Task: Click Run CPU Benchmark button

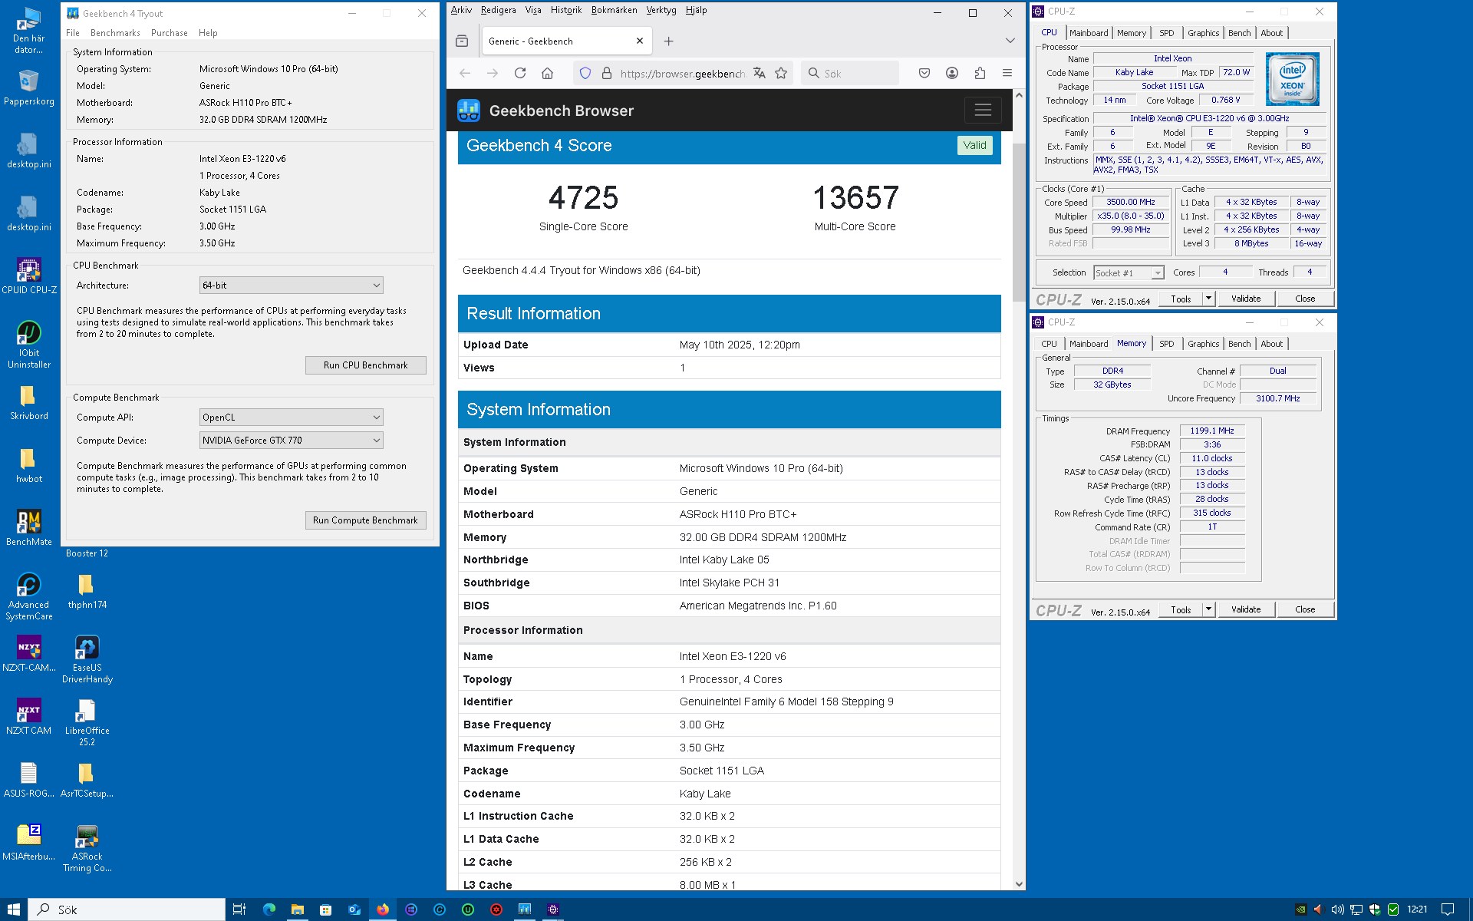Action: coord(365,365)
